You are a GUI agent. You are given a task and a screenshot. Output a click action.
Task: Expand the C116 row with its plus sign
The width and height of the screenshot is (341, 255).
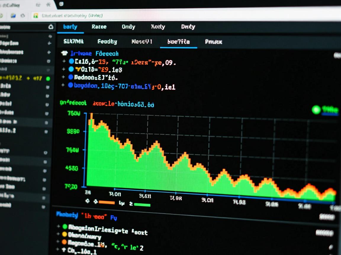point(63,62)
